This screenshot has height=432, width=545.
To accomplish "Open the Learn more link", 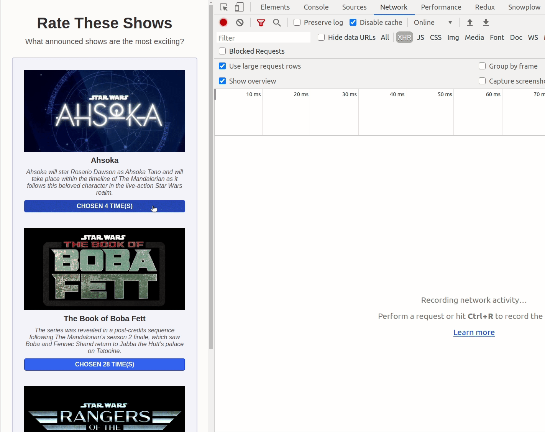I will [x=474, y=332].
